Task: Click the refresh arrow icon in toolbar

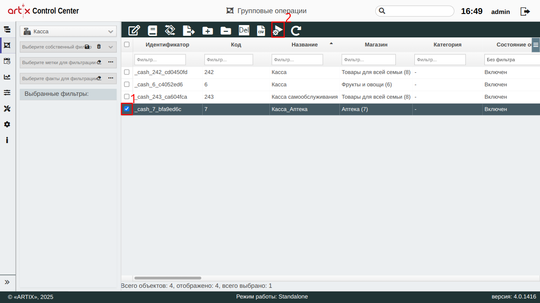Action: [296, 30]
